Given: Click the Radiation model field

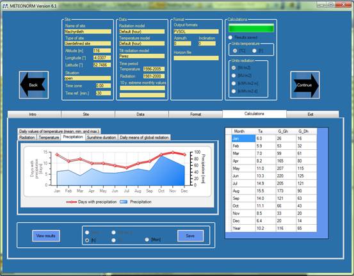Looking at the screenshot, I should click(x=141, y=31).
